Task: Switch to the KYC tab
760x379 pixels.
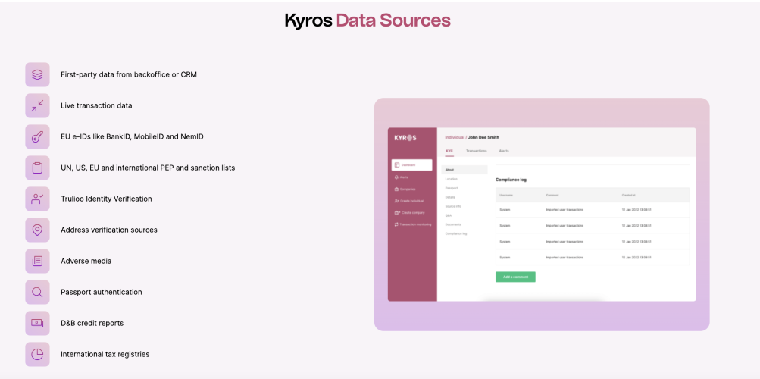Action: (x=449, y=151)
